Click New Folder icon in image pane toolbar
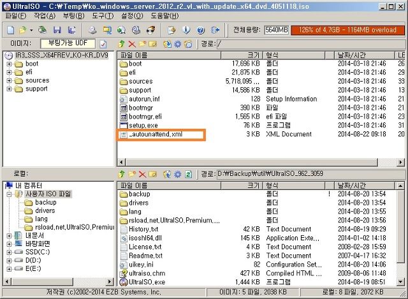Screen dimensions: 408x299 [142, 44]
